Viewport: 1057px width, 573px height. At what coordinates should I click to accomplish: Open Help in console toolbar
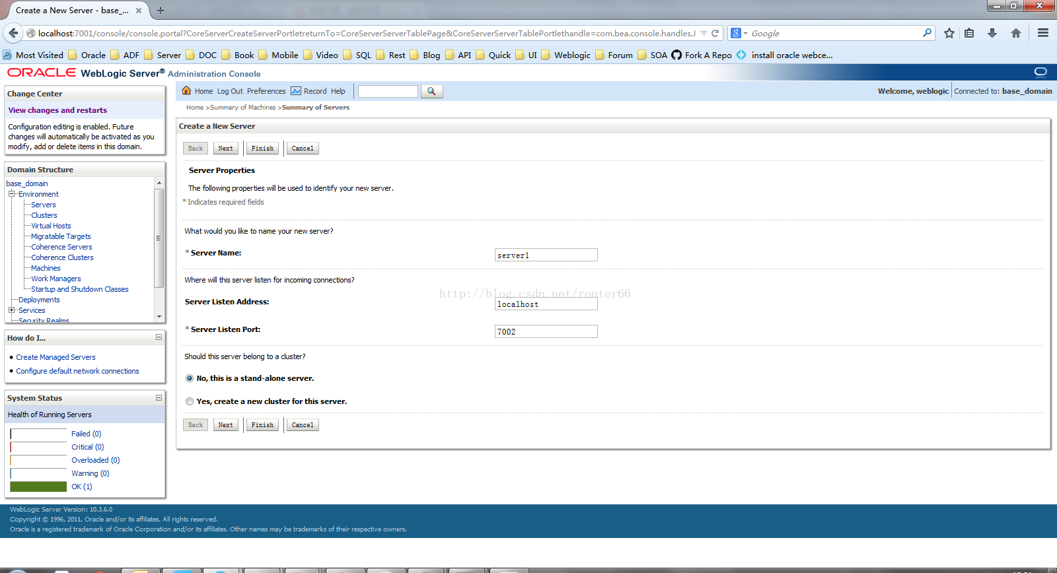[338, 91]
